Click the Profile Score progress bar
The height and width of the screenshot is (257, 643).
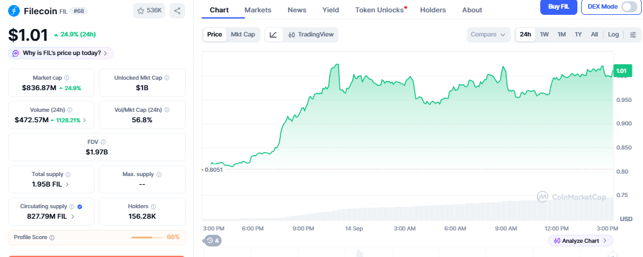[x=147, y=237]
